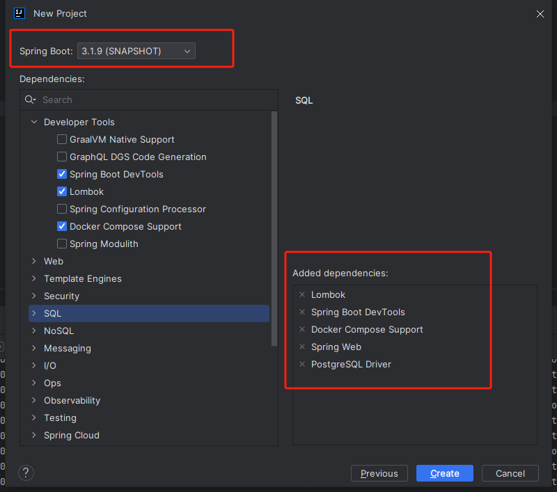Image resolution: width=557 pixels, height=492 pixels.
Task: Expand the Observability category
Action: tap(34, 400)
